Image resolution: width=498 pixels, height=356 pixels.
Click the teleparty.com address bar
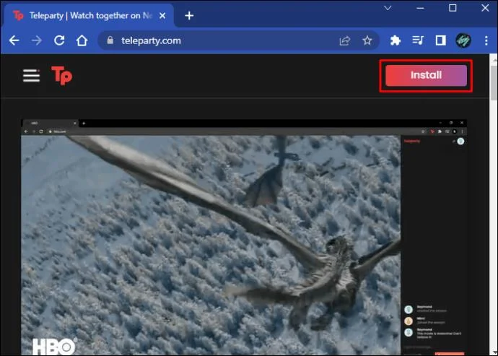238,40
